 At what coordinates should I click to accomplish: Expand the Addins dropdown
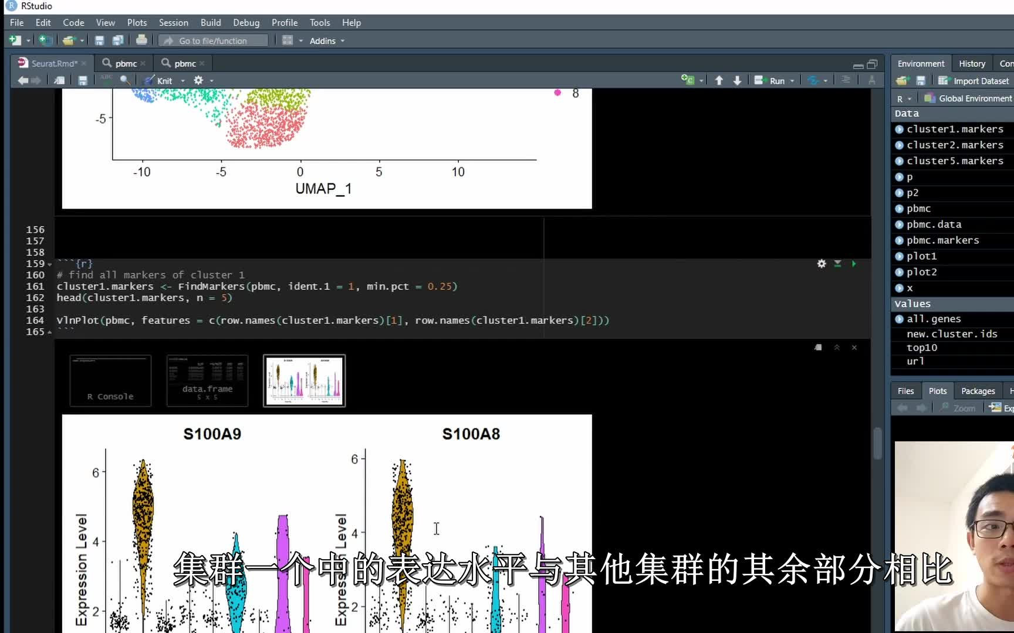[x=327, y=40]
